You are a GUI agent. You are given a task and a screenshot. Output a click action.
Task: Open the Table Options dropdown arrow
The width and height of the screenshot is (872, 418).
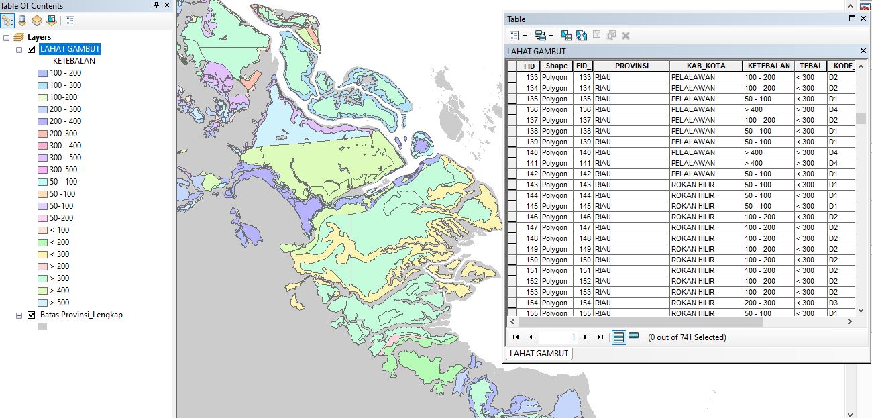point(525,35)
